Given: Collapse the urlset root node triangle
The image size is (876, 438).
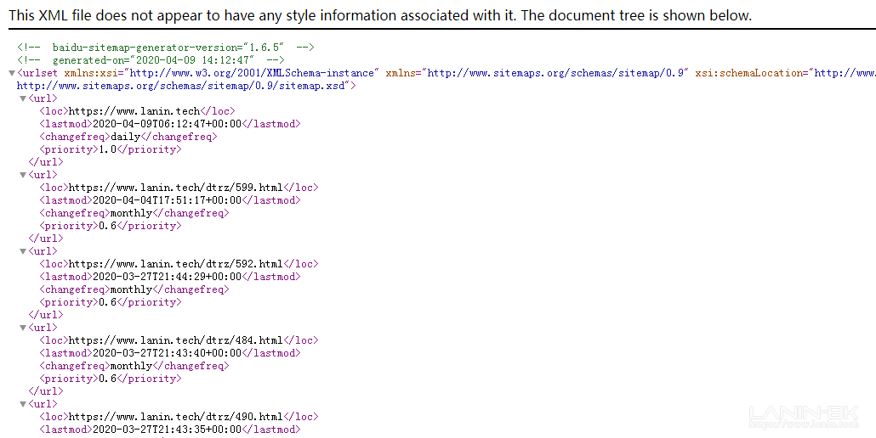Looking at the screenshot, I should (11, 73).
